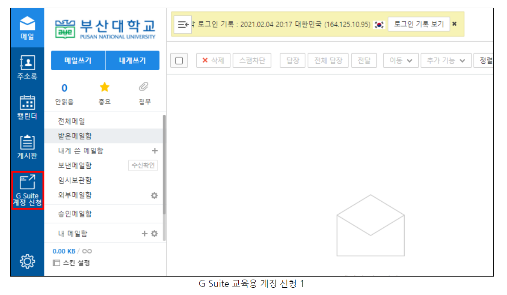Expand 내게 쓴 메일함 with the plus

155,151
